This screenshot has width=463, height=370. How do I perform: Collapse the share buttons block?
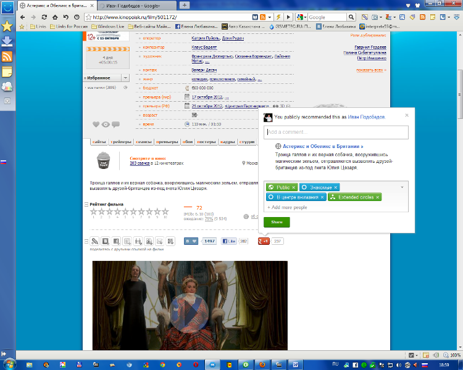pos(86,241)
